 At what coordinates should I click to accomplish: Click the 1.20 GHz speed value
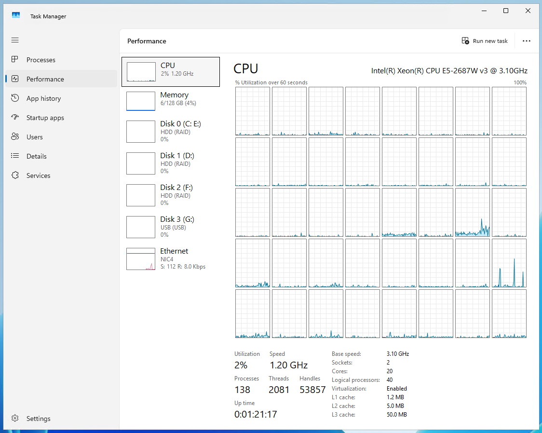pos(289,365)
